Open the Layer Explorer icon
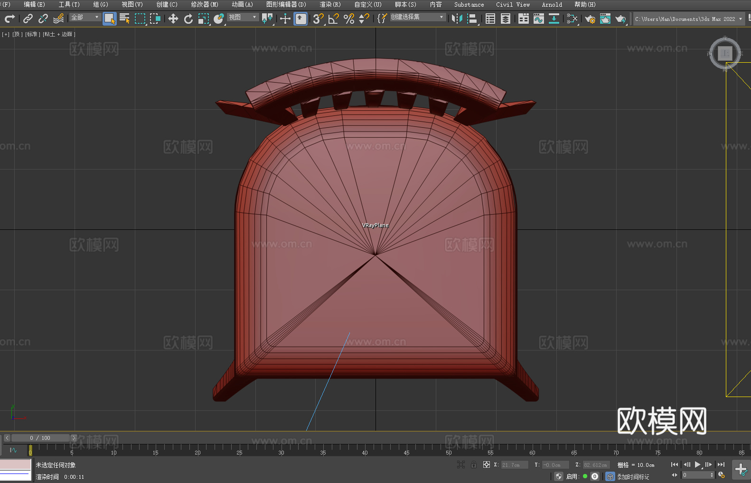The height and width of the screenshot is (483, 751). (506, 19)
